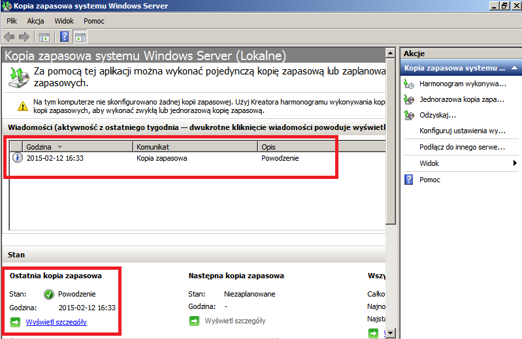Sort by the Komunikat column header
This screenshot has height=339, width=522.
(x=195, y=147)
